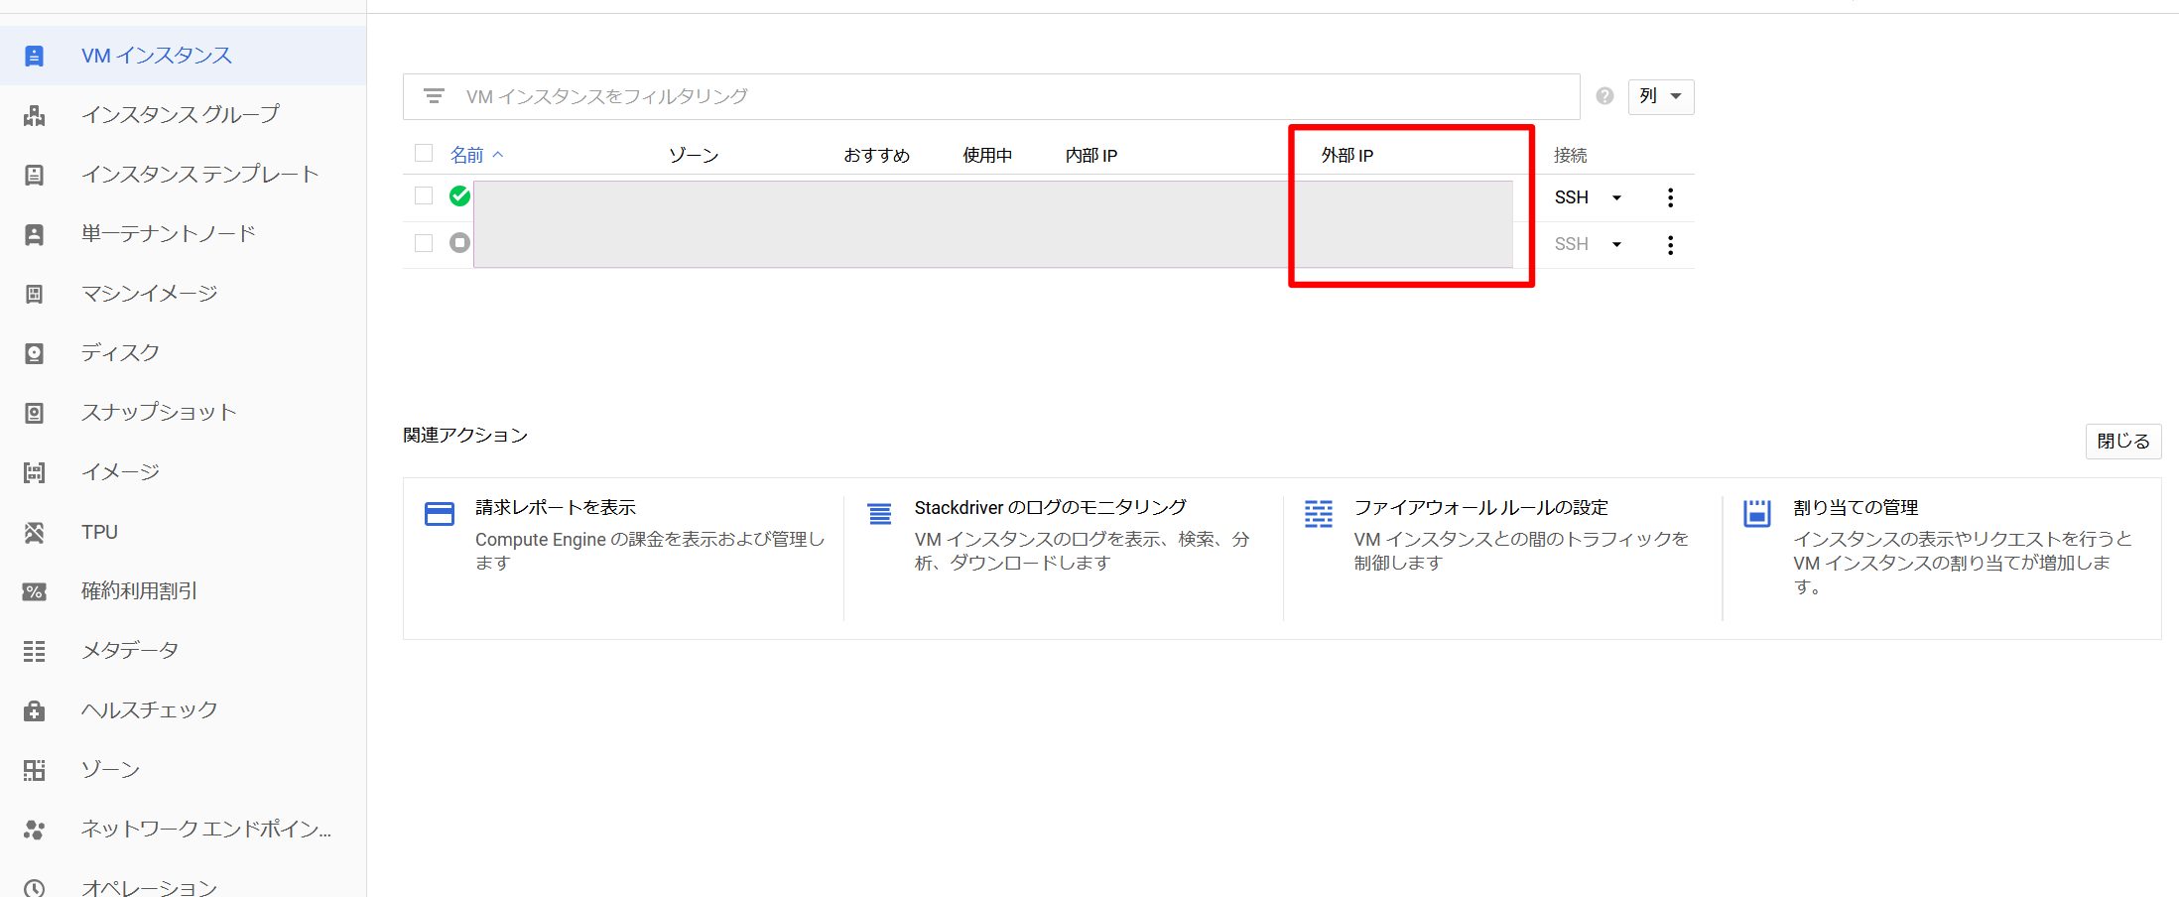Click the イメージ sidebar icon
Screen dimensions: 2179x897
click(34, 472)
